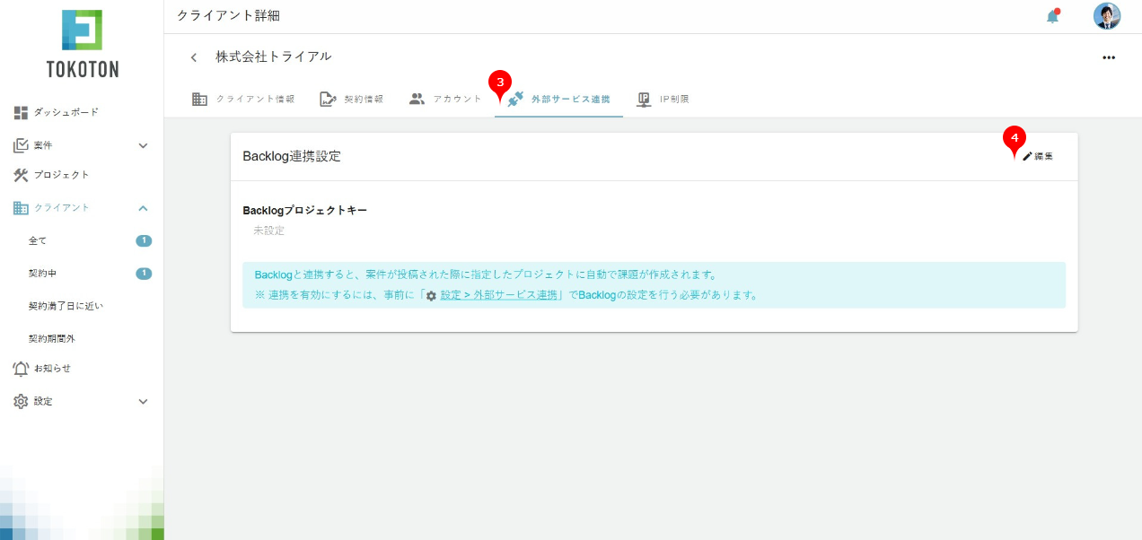1142x540 pixels.
Task: Switch to 外部サービス連携 tab
Action: pyautogui.click(x=558, y=100)
